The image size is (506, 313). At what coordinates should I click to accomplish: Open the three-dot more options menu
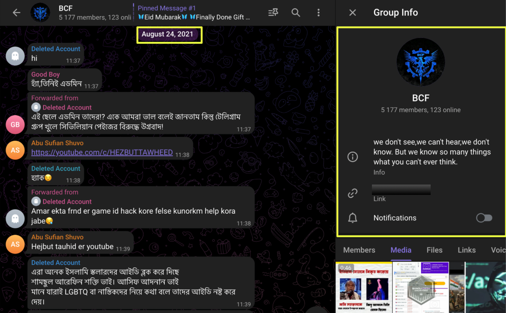pyautogui.click(x=318, y=13)
